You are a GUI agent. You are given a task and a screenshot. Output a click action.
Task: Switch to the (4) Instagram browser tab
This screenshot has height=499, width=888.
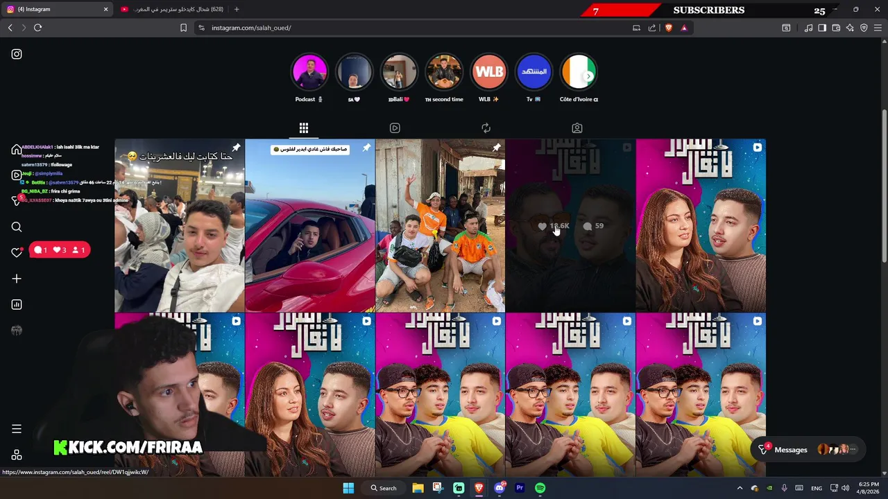57,10
